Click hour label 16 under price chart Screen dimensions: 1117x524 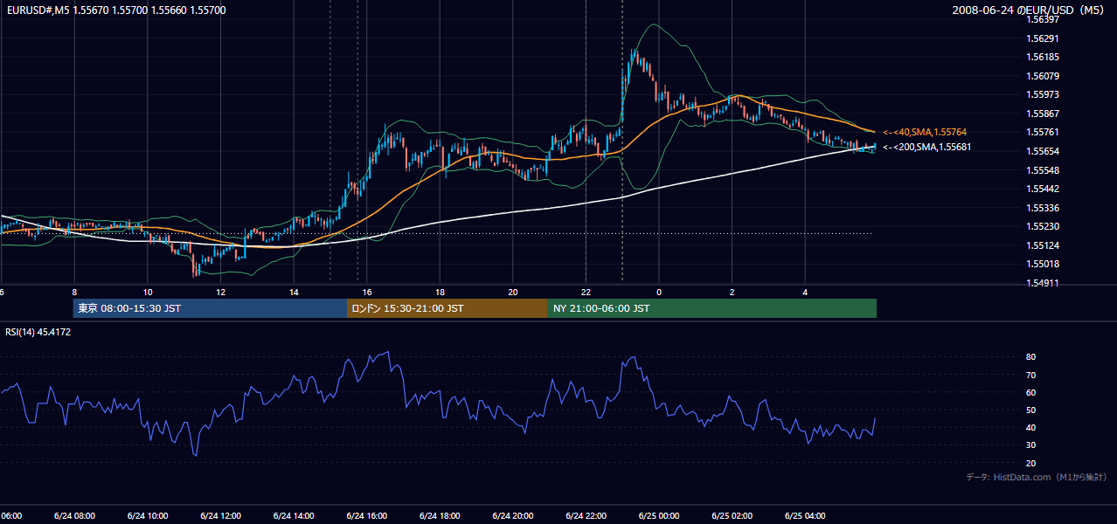point(367,292)
